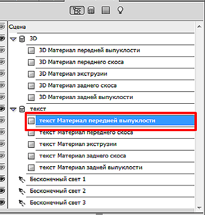Select the Whole Scene filter button

[x=77, y=11]
